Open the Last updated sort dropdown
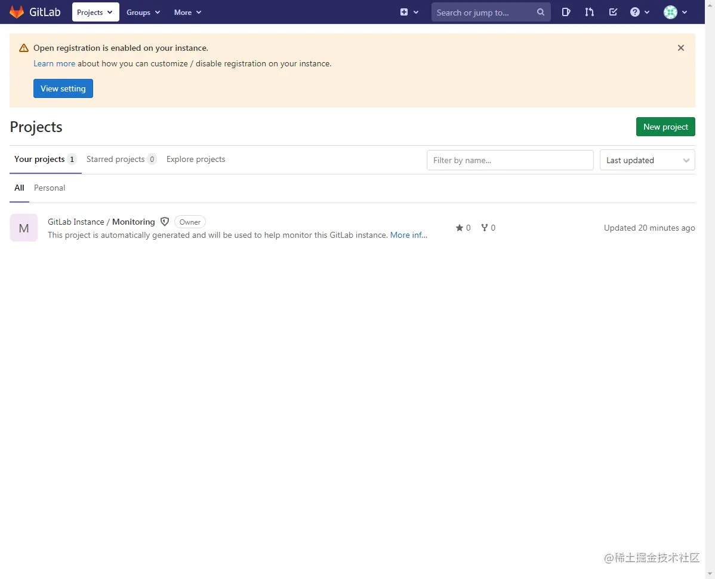 (x=647, y=160)
